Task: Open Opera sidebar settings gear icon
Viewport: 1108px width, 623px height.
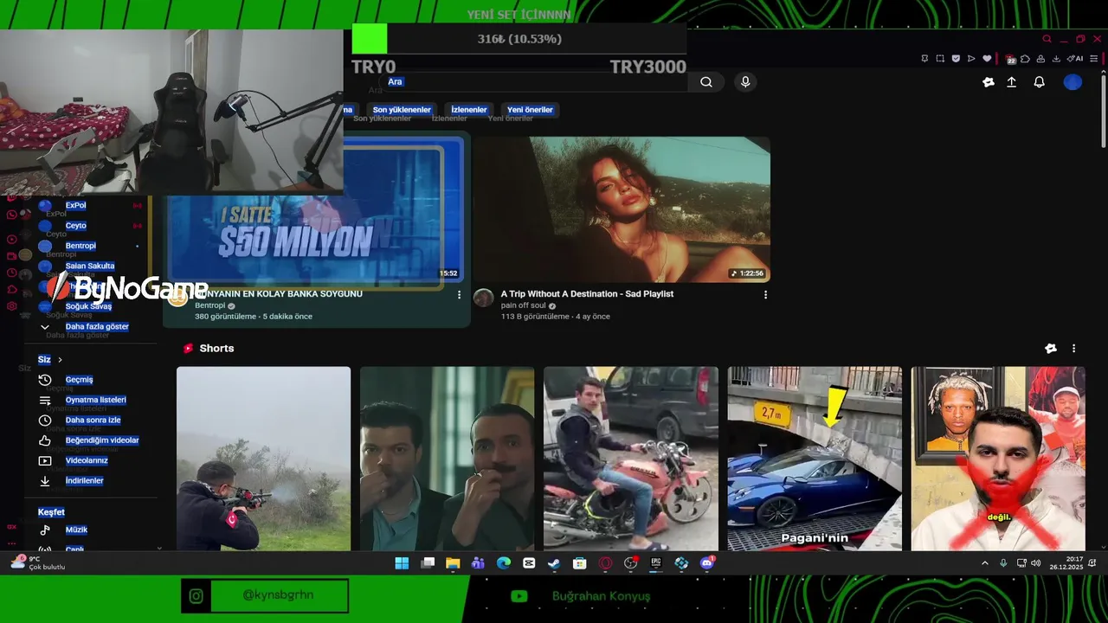Action: point(11,306)
